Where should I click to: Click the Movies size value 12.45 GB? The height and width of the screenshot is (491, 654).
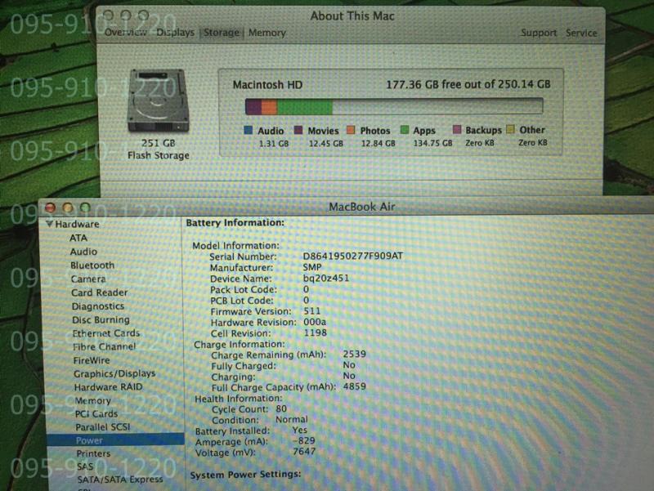[326, 144]
